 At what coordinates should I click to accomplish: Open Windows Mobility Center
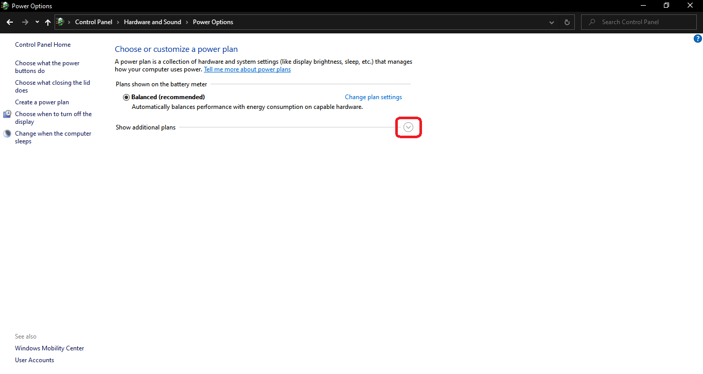(x=49, y=348)
